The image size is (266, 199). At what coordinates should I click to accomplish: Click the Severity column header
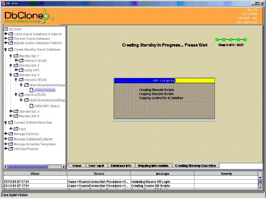[x=226, y=174]
